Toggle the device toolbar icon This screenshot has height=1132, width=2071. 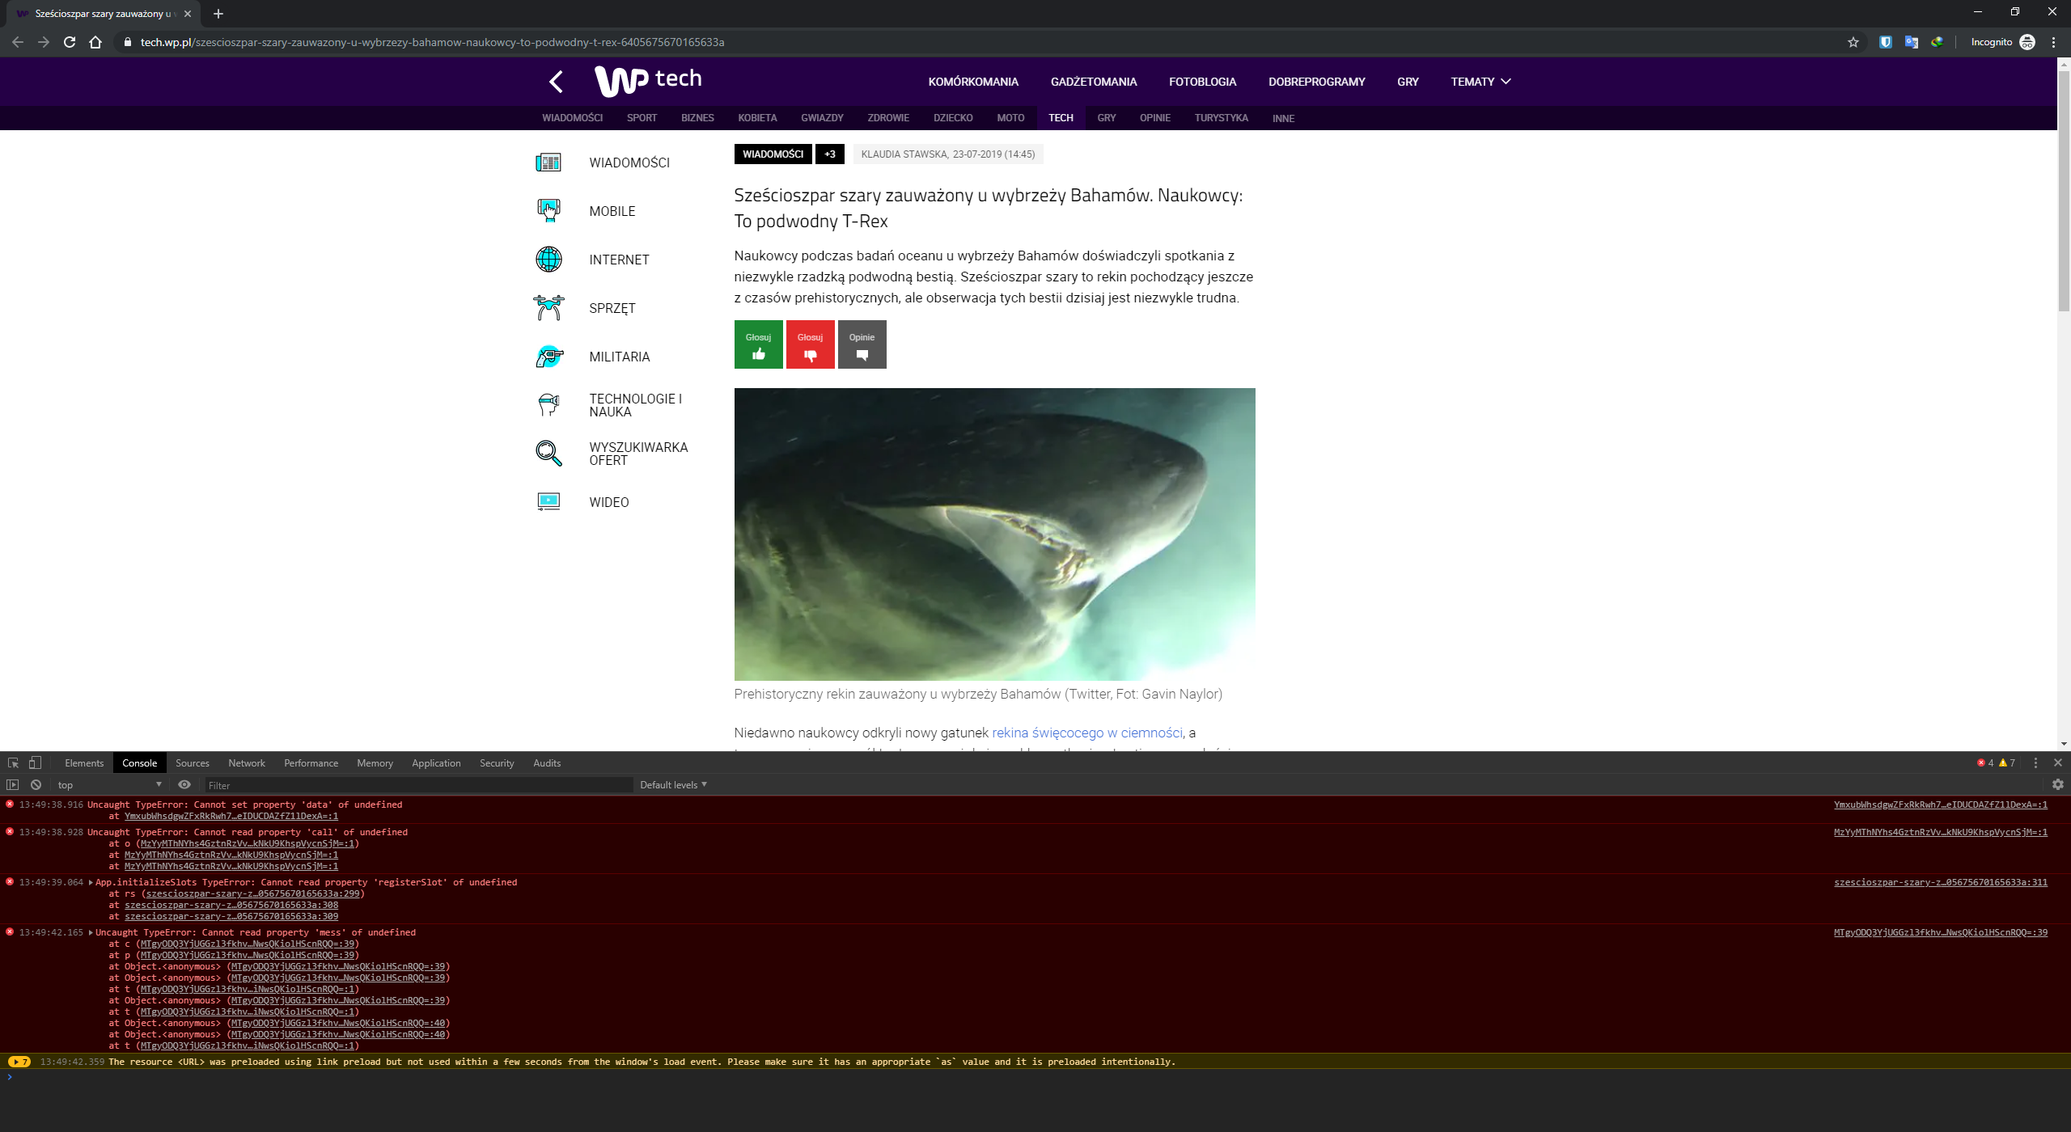(x=35, y=762)
